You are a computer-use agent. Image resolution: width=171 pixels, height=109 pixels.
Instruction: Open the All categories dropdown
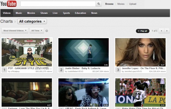[32, 21]
